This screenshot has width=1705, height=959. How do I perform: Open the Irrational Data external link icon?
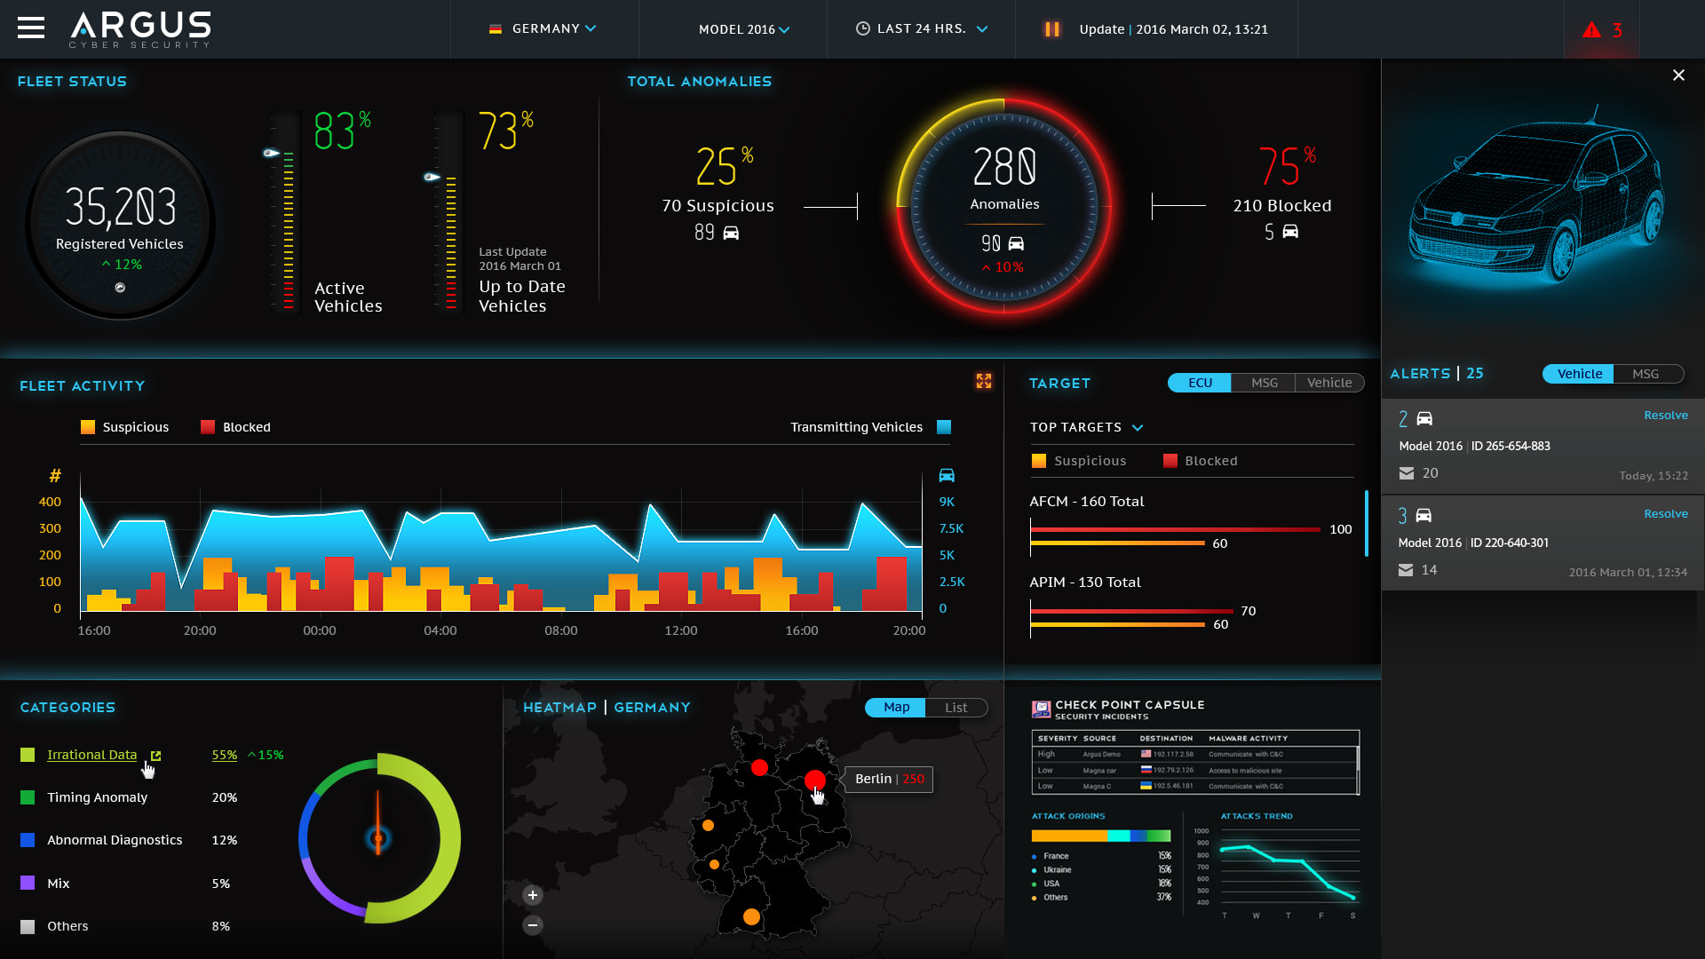(155, 756)
